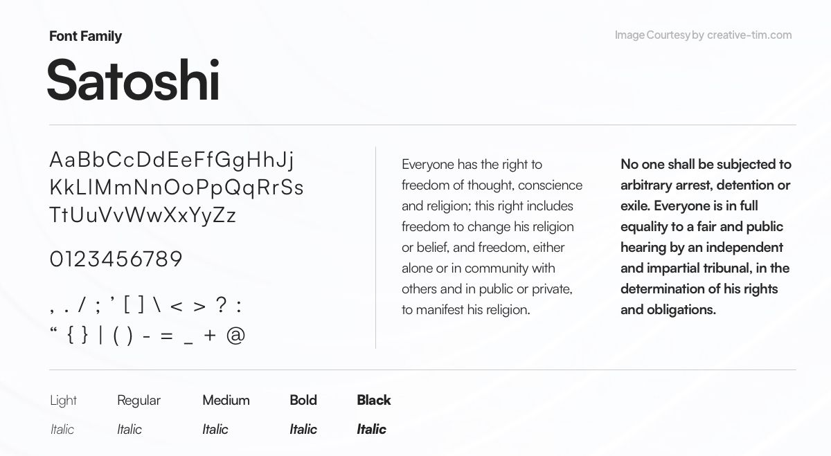This screenshot has height=456, width=831.
Task: Click the creative-tim.com image courtesy link
Action: 749,35
